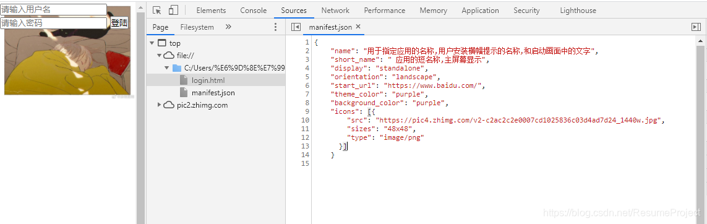
Task: Expand the pic2.zhimg.com domain arrow
Action: (x=159, y=105)
